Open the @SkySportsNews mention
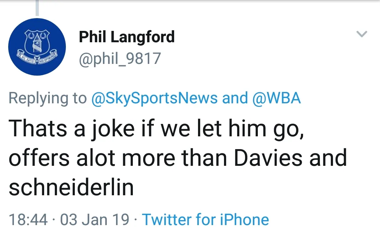Screen dimensions: 380x240 (x=154, y=98)
